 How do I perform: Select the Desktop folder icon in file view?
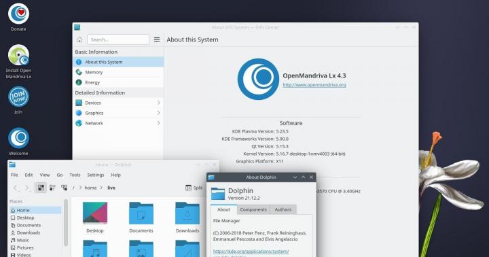[95, 213]
